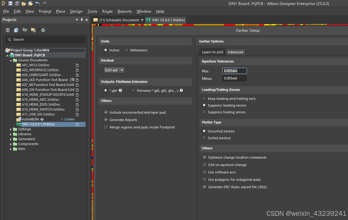The image size is (348, 220).
Task: Open the Design menu
Action: pos(76,11)
